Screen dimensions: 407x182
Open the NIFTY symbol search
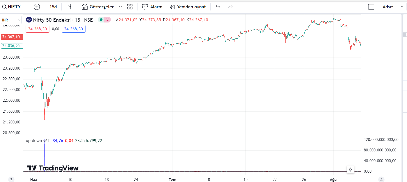[12, 7]
